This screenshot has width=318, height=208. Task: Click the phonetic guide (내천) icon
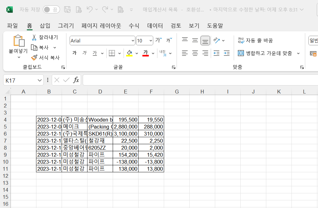click(163, 53)
